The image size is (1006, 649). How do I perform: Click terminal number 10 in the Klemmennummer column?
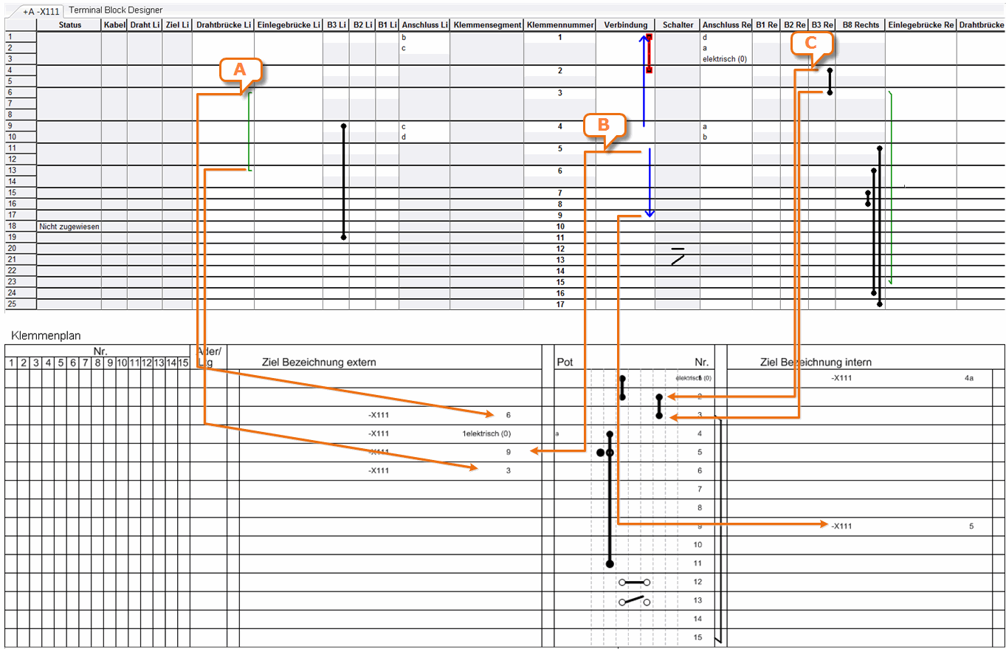coord(561,227)
